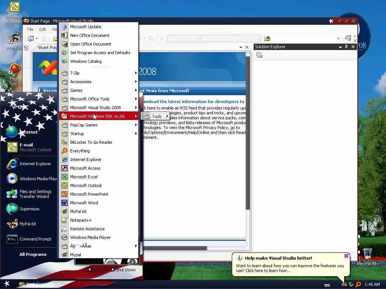Screen dimensions: 386x289
Task: Click Solution Explorer properties toolbar icon
Action: (259, 55)
